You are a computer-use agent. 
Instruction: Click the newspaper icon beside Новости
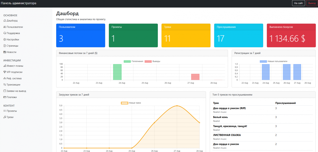click(x=5, y=52)
